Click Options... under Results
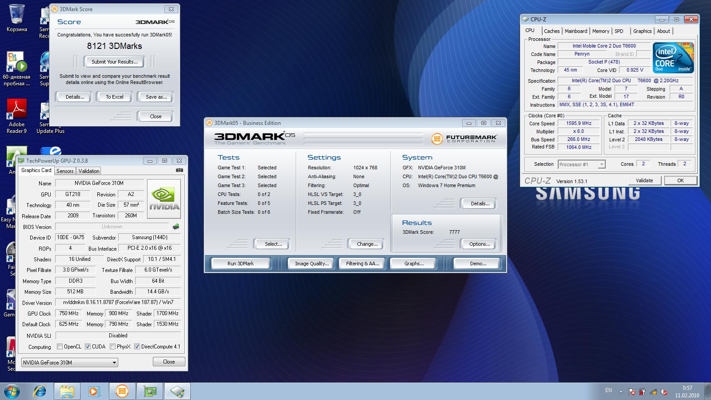This screenshot has height=400, width=711. (x=479, y=244)
